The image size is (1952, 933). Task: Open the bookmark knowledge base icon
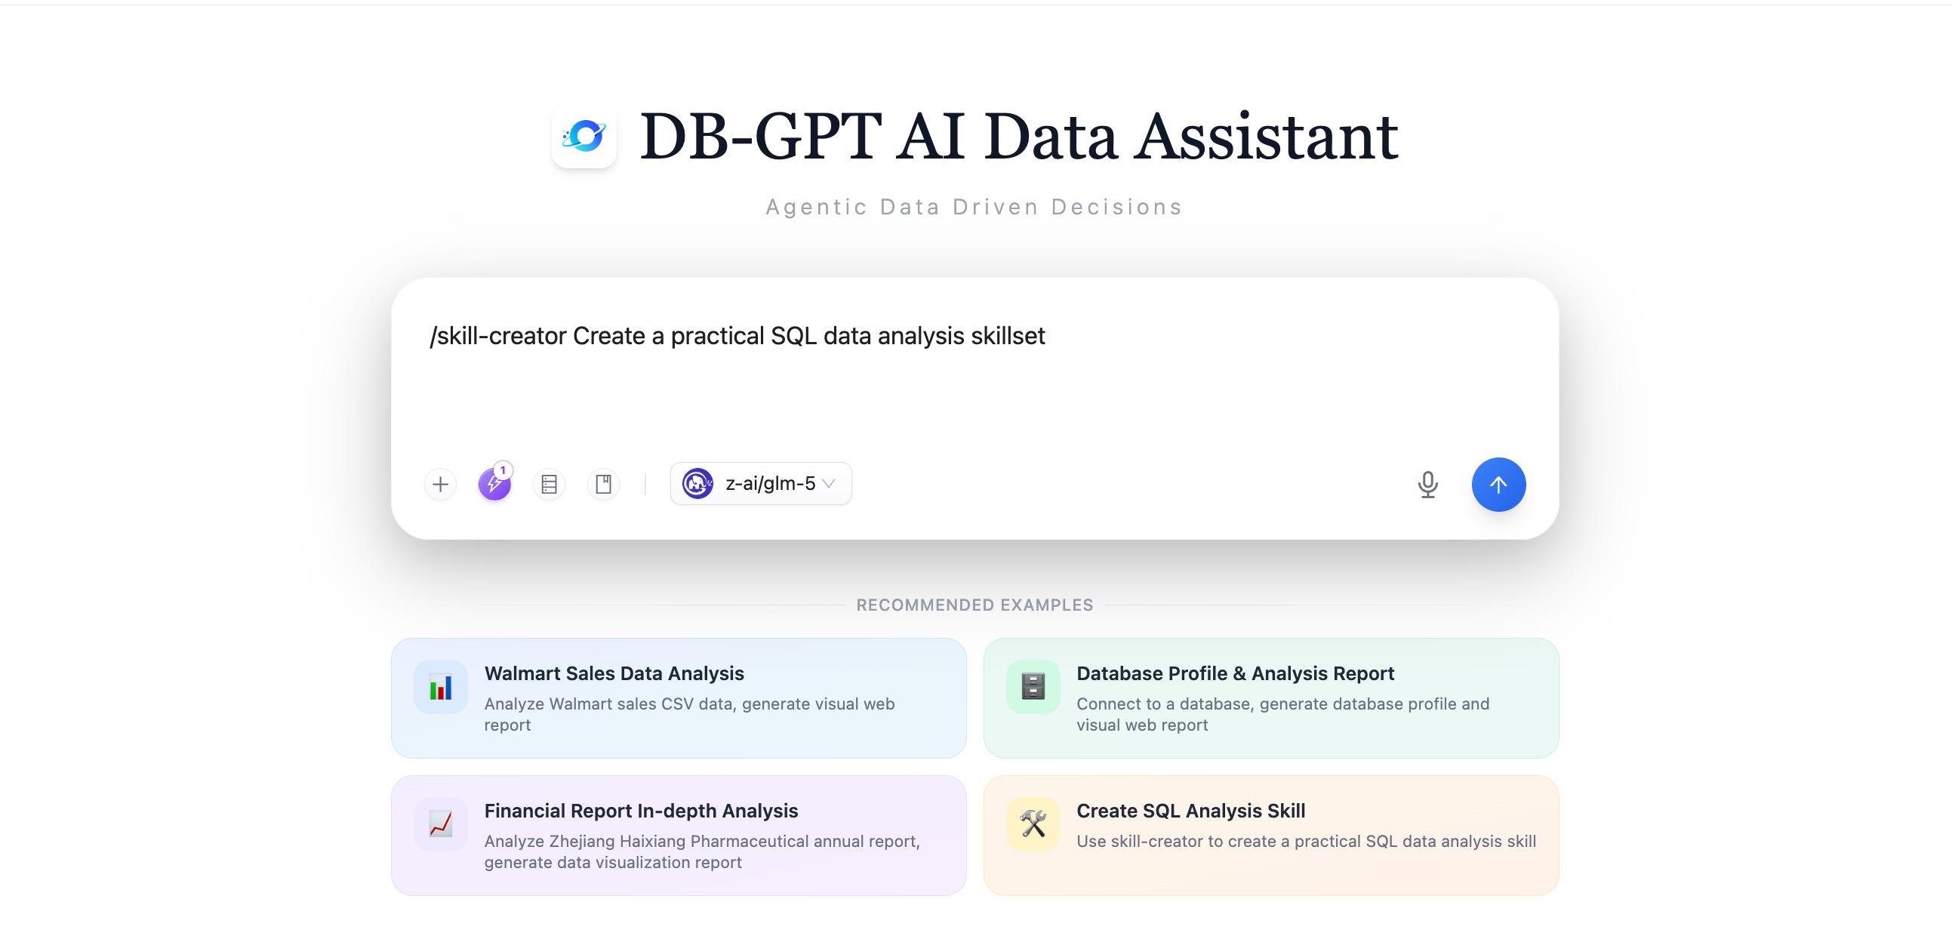pos(604,485)
